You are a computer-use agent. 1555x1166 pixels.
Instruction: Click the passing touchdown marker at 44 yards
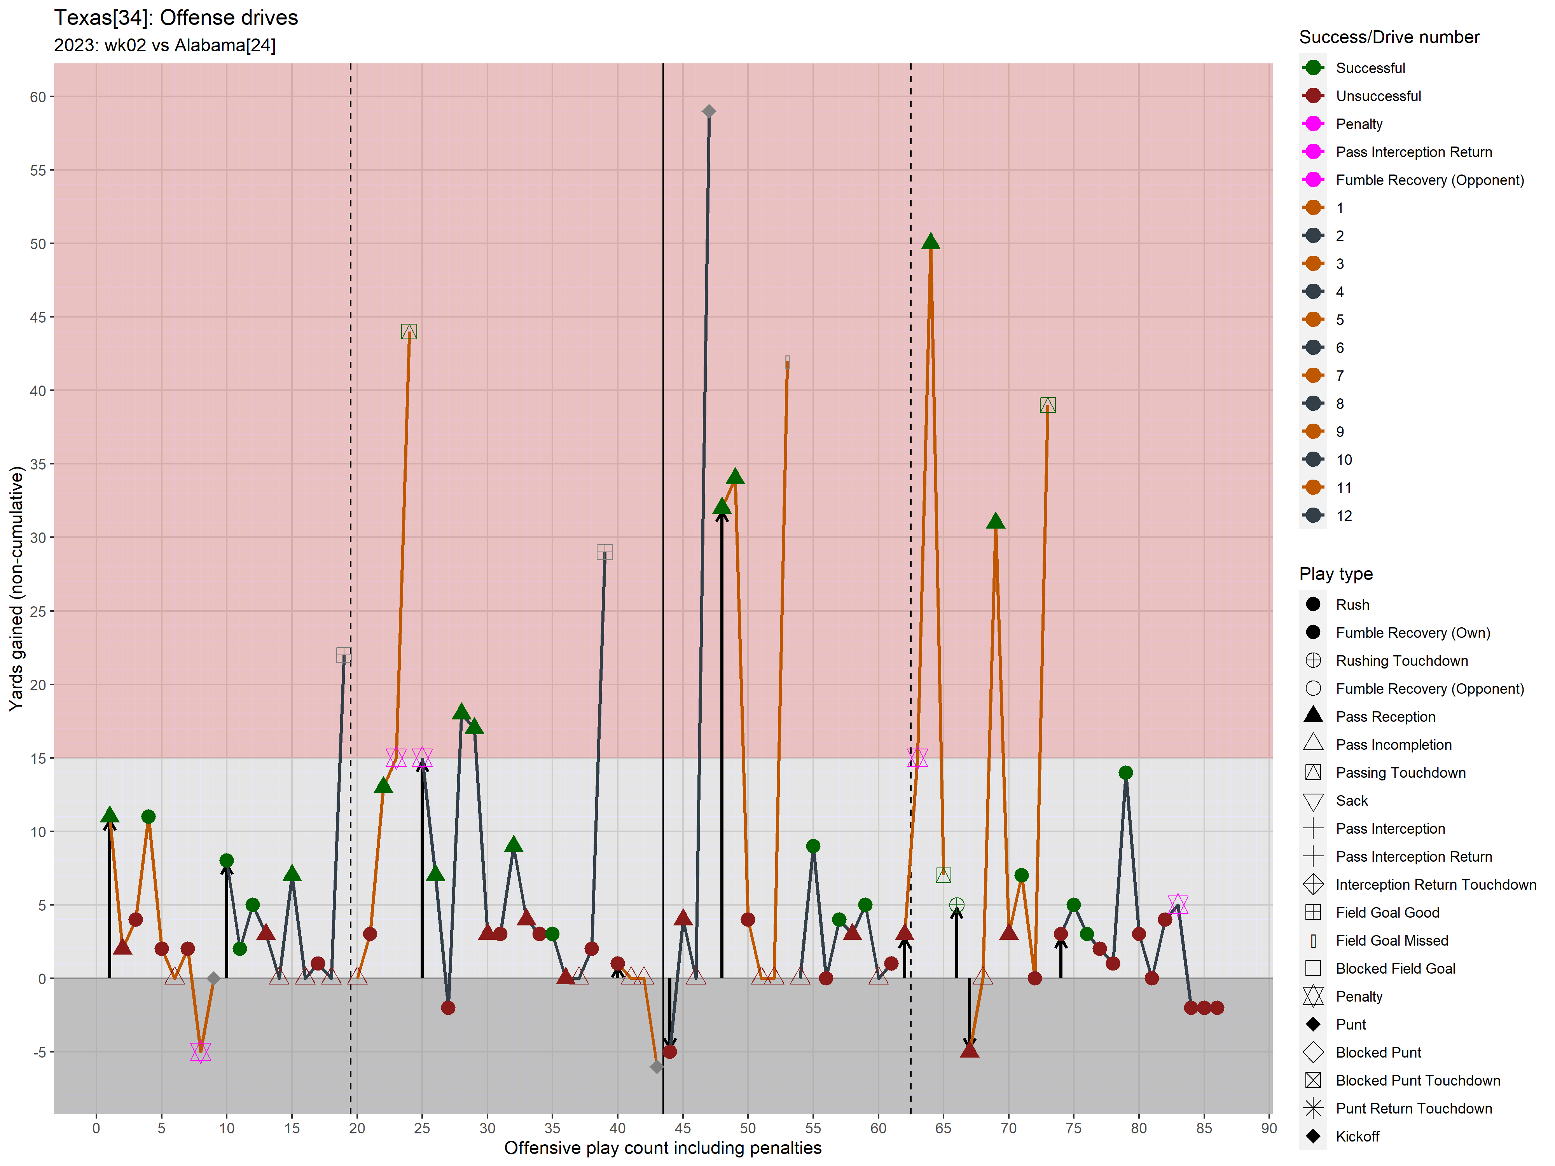pyautogui.click(x=409, y=331)
